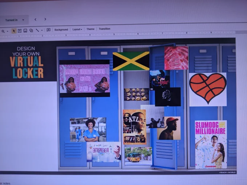Select the black album cover with rose
This screenshot has width=247, height=185.
point(168,97)
